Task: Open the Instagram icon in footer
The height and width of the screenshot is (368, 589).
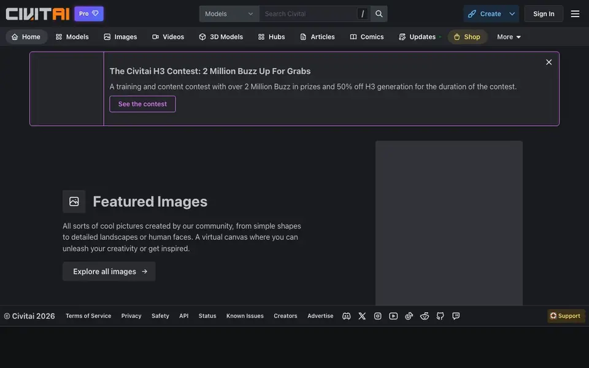Action: pyautogui.click(x=378, y=316)
